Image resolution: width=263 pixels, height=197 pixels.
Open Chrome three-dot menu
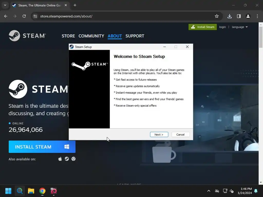[x=257, y=16]
